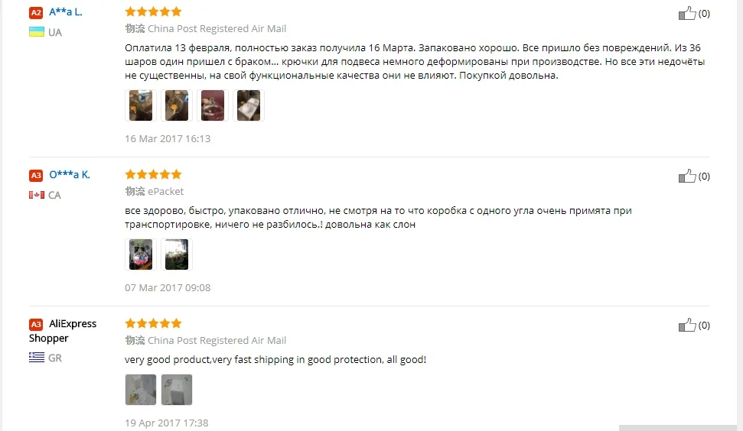This screenshot has width=743, height=431.
Task: Like the review by O***a K.
Action: (686, 176)
